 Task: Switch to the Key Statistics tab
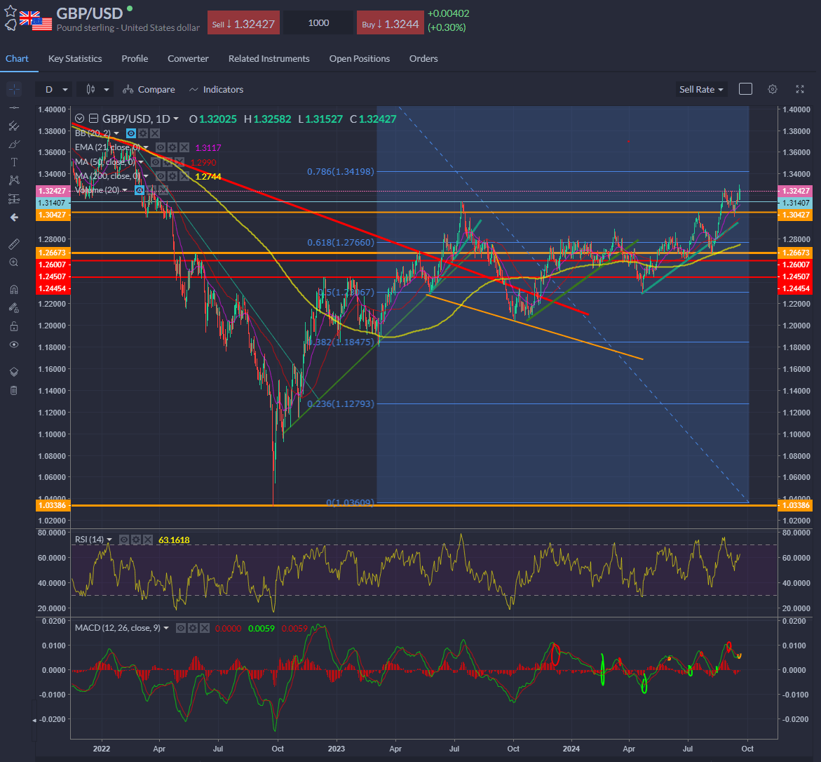tap(75, 59)
